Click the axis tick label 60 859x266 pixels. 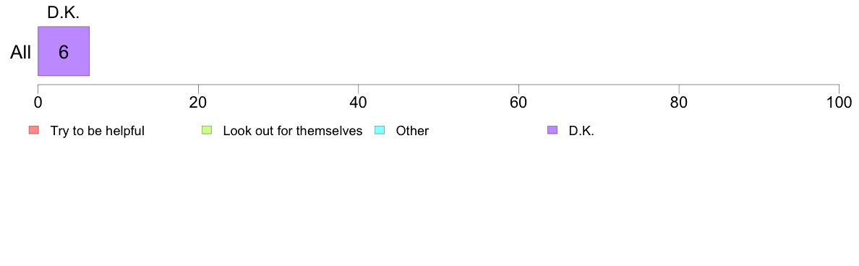point(518,103)
